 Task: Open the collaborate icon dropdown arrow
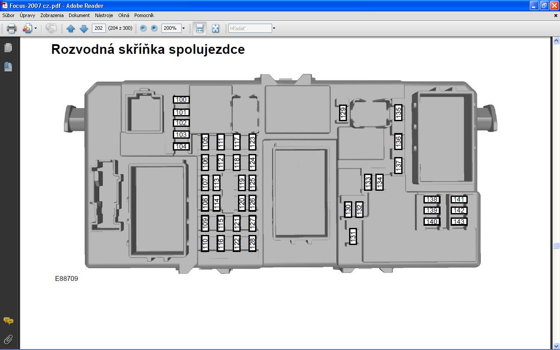[x=35, y=28]
